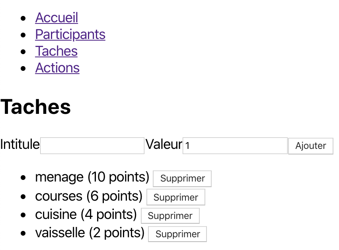Click the Taches navigation link

pyautogui.click(x=56, y=51)
